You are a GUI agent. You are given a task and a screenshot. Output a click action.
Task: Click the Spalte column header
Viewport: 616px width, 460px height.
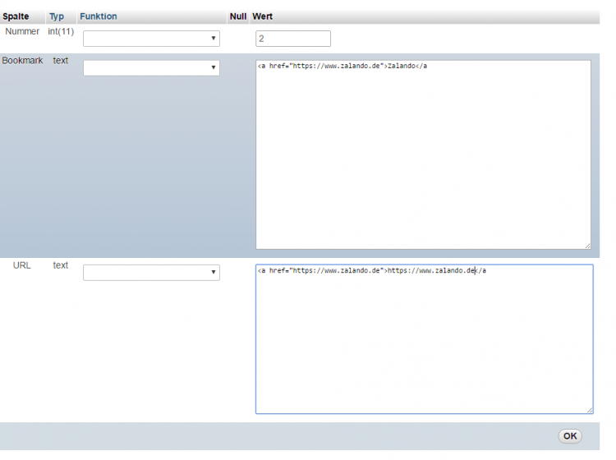pos(16,16)
